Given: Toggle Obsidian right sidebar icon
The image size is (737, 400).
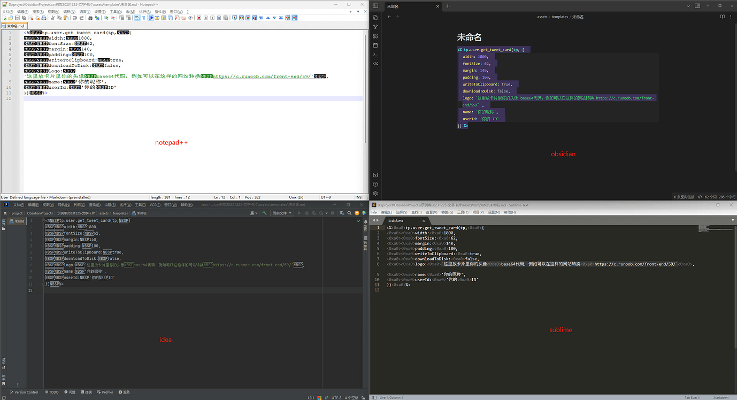Looking at the screenshot, I should pyautogui.click(x=697, y=6).
